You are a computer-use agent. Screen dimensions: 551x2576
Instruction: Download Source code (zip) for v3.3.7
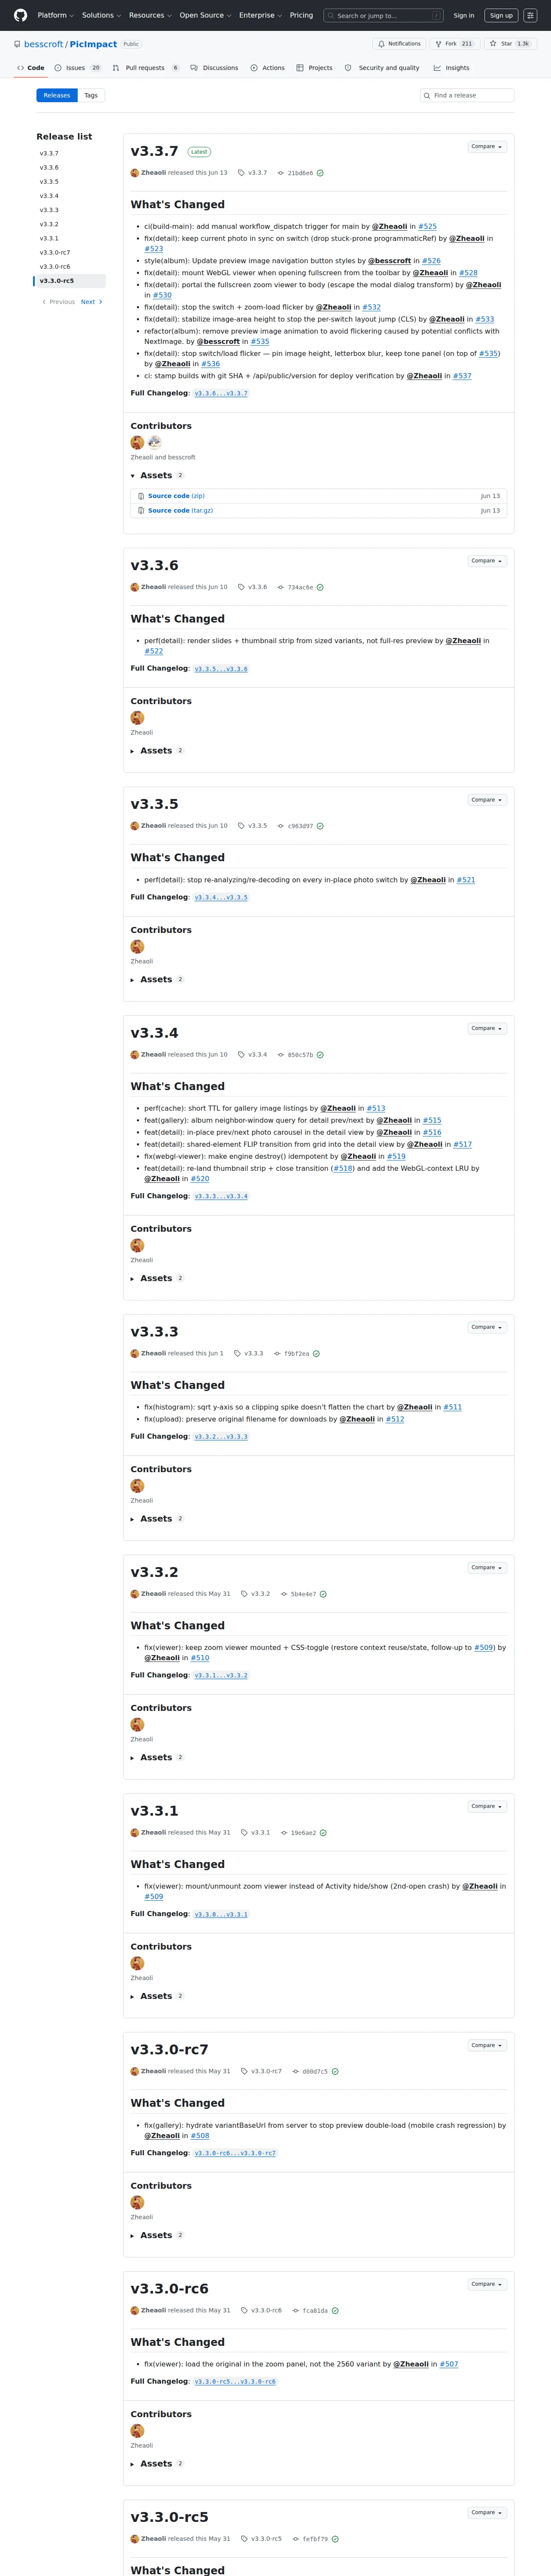point(176,496)
